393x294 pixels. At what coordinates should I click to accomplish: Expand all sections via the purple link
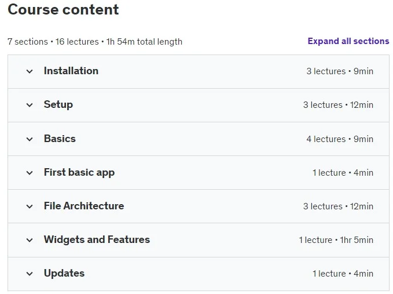click(348, 41)
